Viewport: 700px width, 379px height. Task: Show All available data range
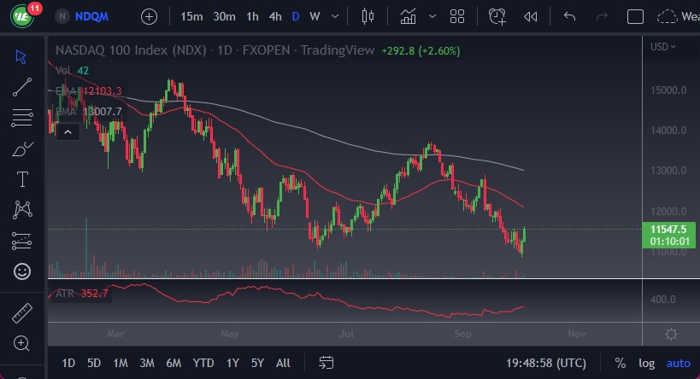pos(283,363)
